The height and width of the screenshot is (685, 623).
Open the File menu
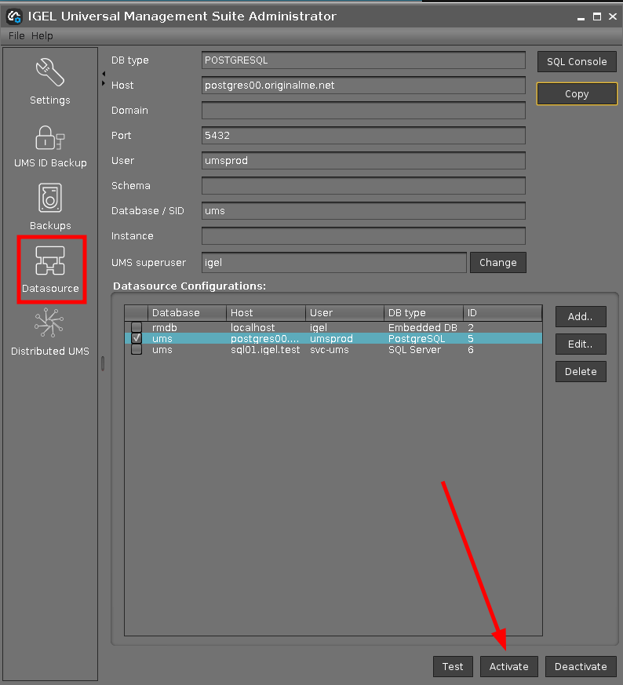(16, 36)
